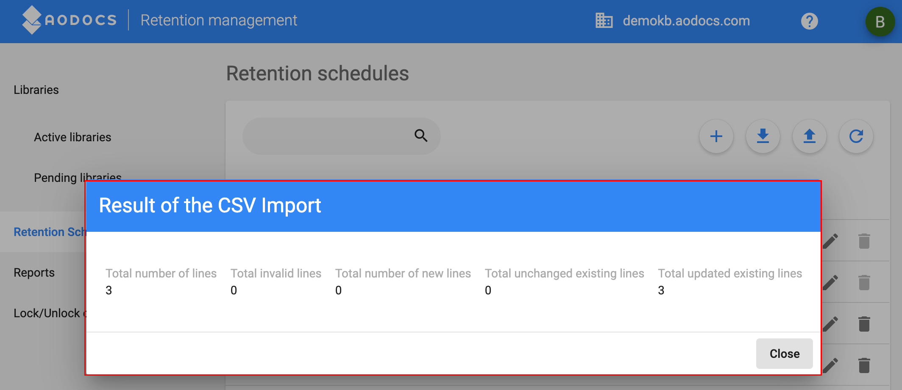Viewport: 902px width, 390px height.
Task: Click the AODocs logo
Action: tap(70, 20)
